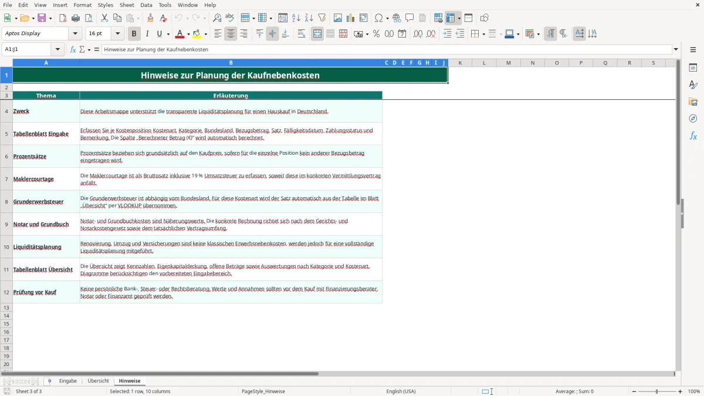Click the Grunderwerbsteuer cell
Image resolution: width=704 pixels, height=396 pixels.
(x=46, y=202)
